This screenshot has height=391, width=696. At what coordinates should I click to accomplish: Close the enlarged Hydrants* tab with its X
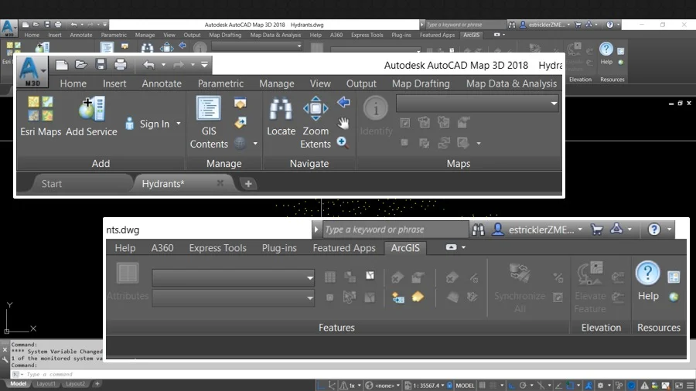point(220,183)
